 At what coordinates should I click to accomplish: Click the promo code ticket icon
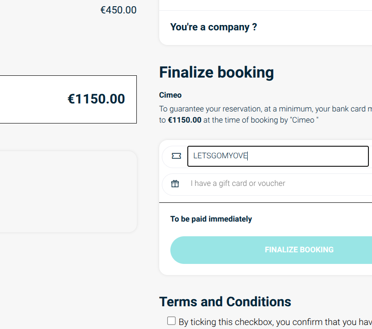(176, 156)
